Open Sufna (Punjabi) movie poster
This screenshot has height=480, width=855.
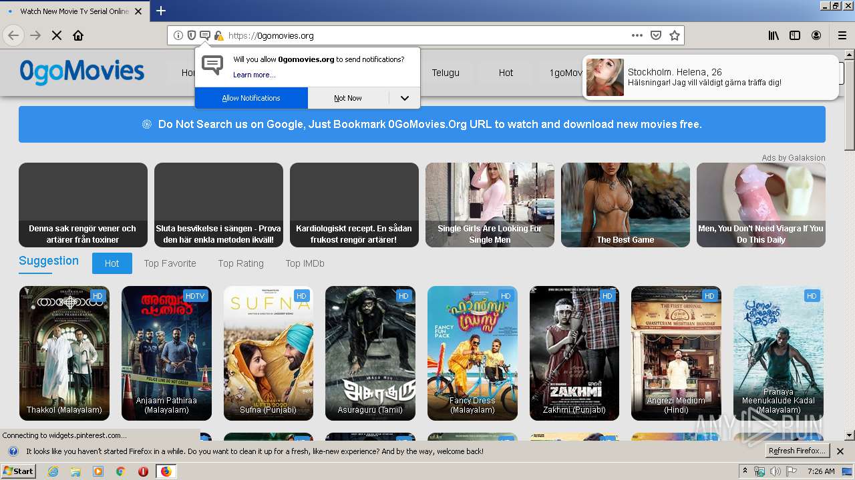click(269, 353)
